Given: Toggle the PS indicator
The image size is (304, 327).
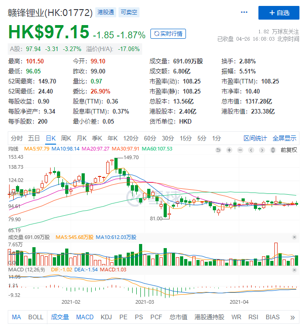Looking at the screenshot, I should pos(139,317).
